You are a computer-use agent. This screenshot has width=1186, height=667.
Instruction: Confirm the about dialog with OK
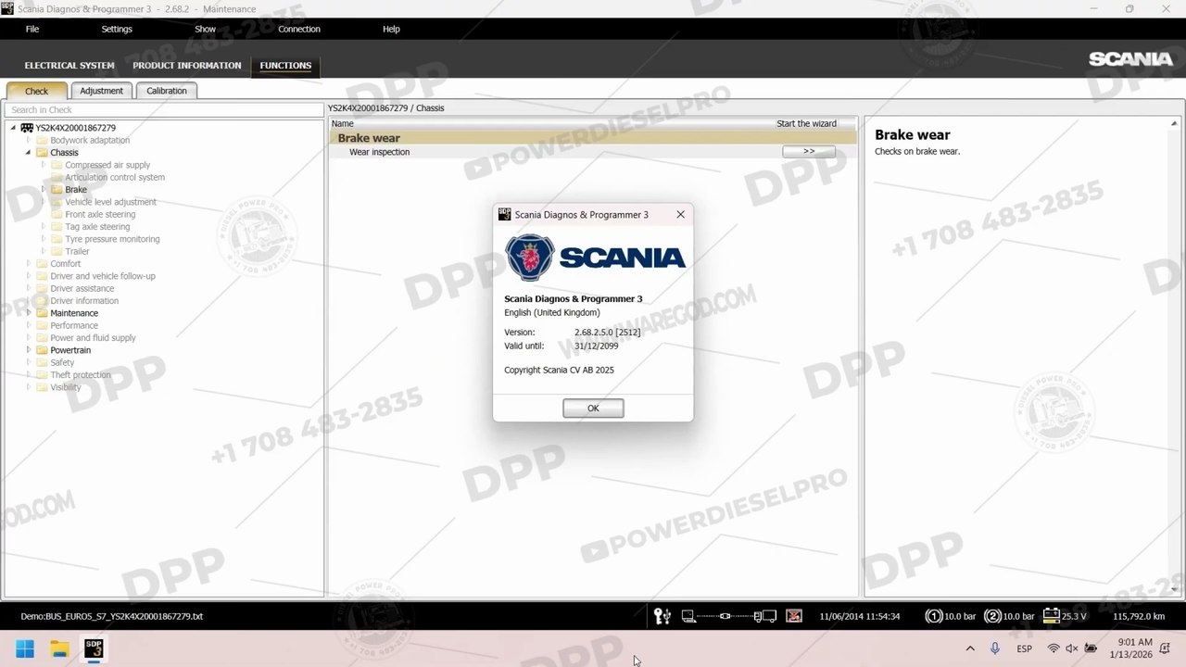(x=593, y=408)
